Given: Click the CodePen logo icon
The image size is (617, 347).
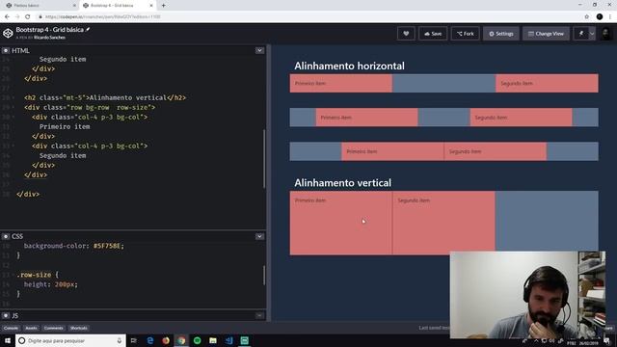Looking at the screenshot, I should point(8,34).
